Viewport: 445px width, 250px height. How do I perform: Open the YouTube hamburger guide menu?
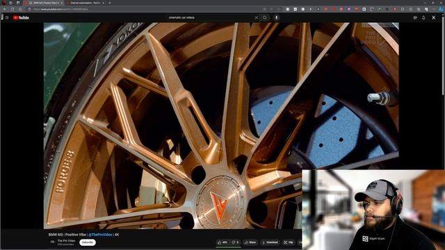tap(7, 17)
